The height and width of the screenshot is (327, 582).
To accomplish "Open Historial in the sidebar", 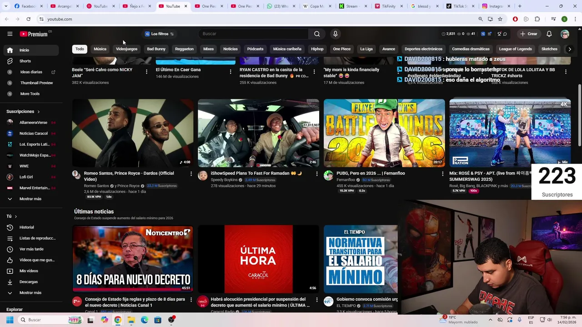I will [26, 227].
